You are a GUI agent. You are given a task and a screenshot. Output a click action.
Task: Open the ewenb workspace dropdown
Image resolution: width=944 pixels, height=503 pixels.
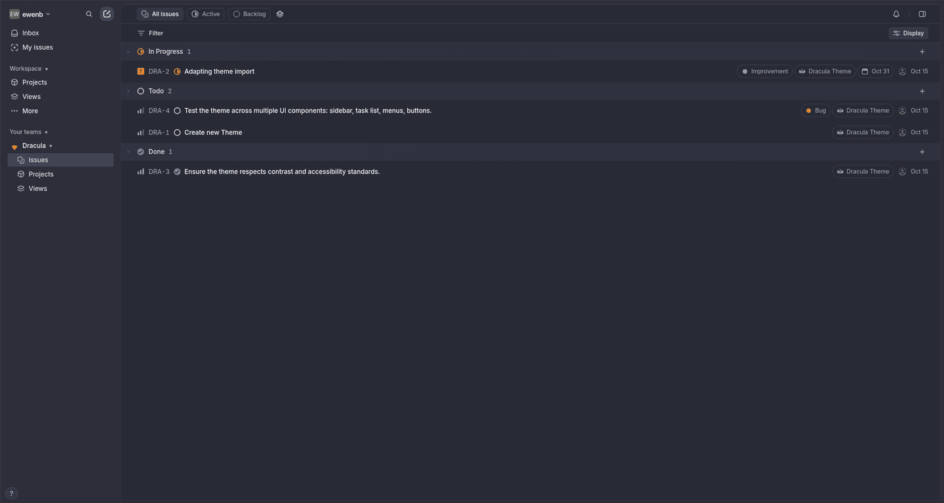[x=30, y=14]
